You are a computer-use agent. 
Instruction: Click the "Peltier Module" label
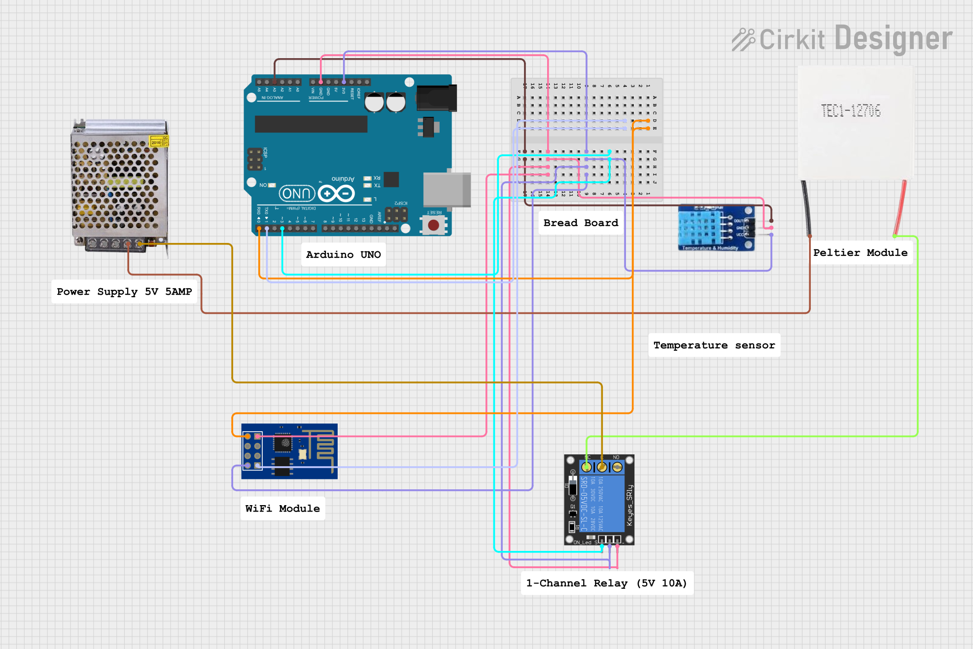[x=860, y=253]
